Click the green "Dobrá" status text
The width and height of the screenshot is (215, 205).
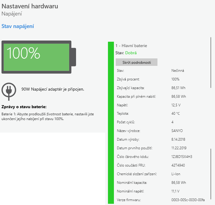coord(131,53)
